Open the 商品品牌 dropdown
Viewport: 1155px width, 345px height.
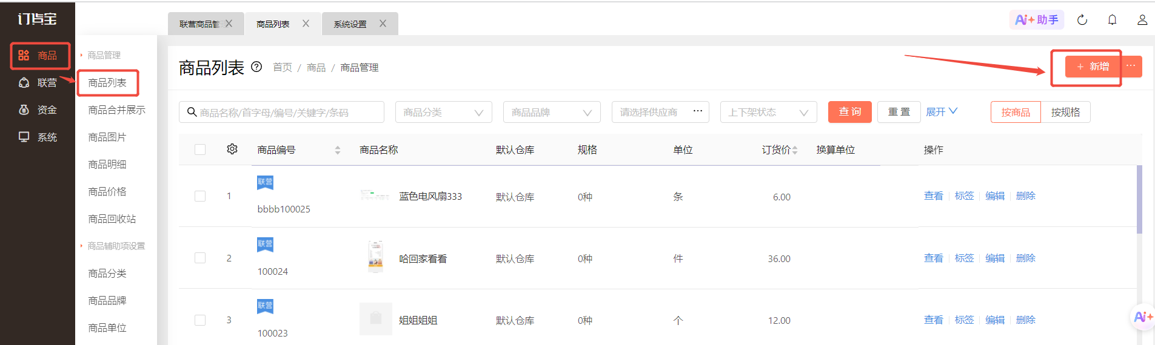552,112
